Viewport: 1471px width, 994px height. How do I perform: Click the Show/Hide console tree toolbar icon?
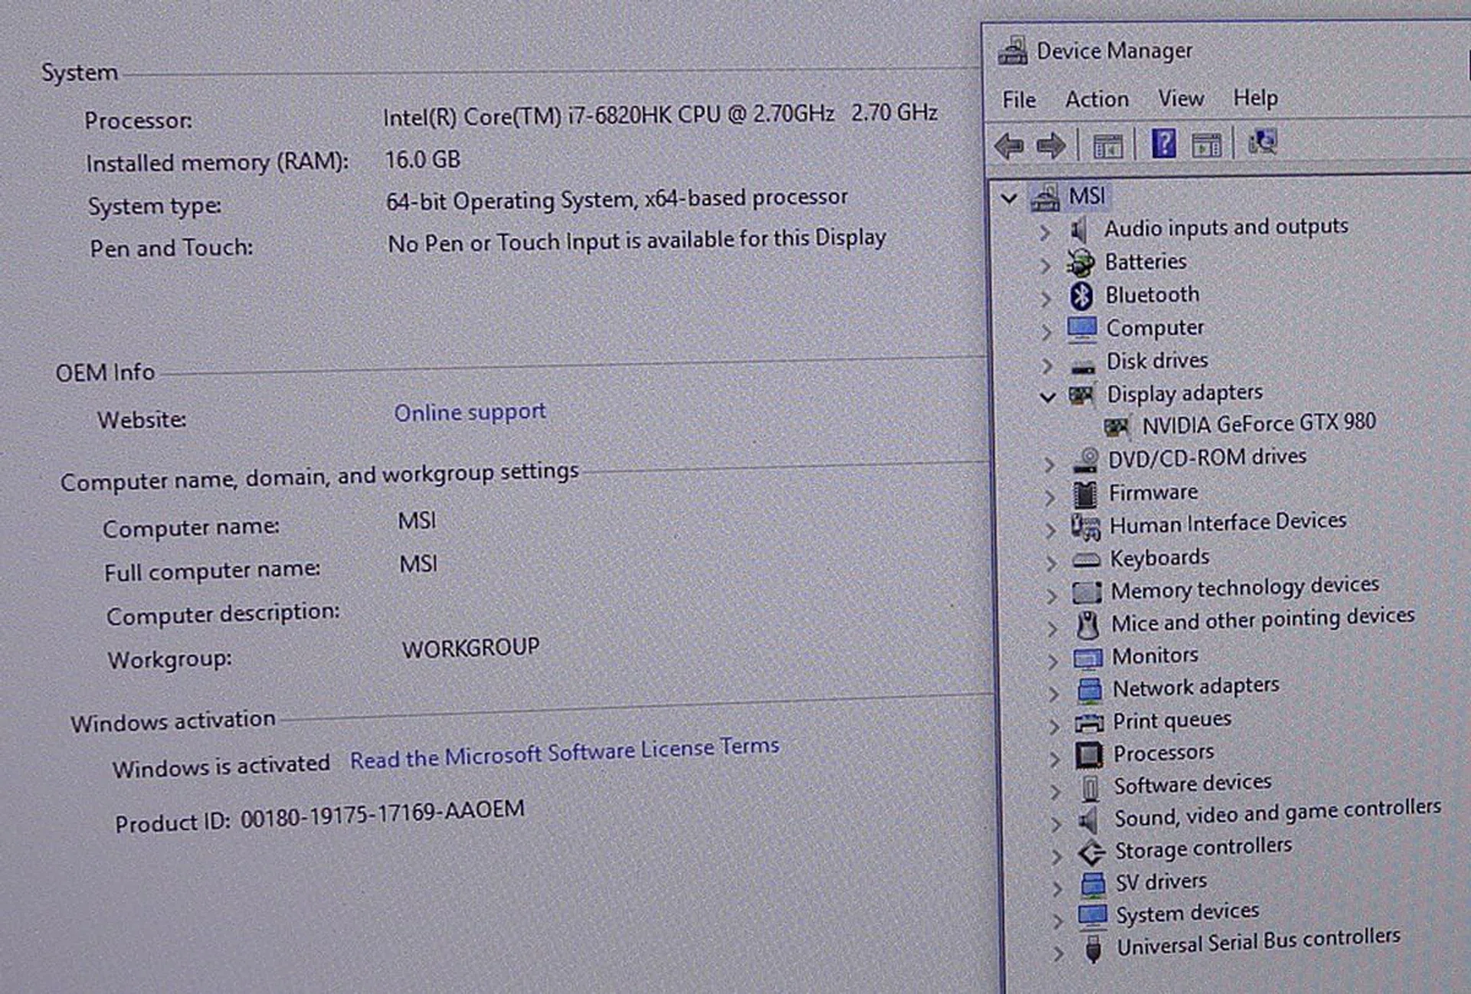point(1107,146)
